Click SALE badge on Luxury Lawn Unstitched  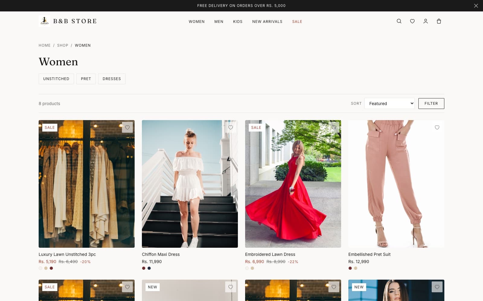pos(50,128)
